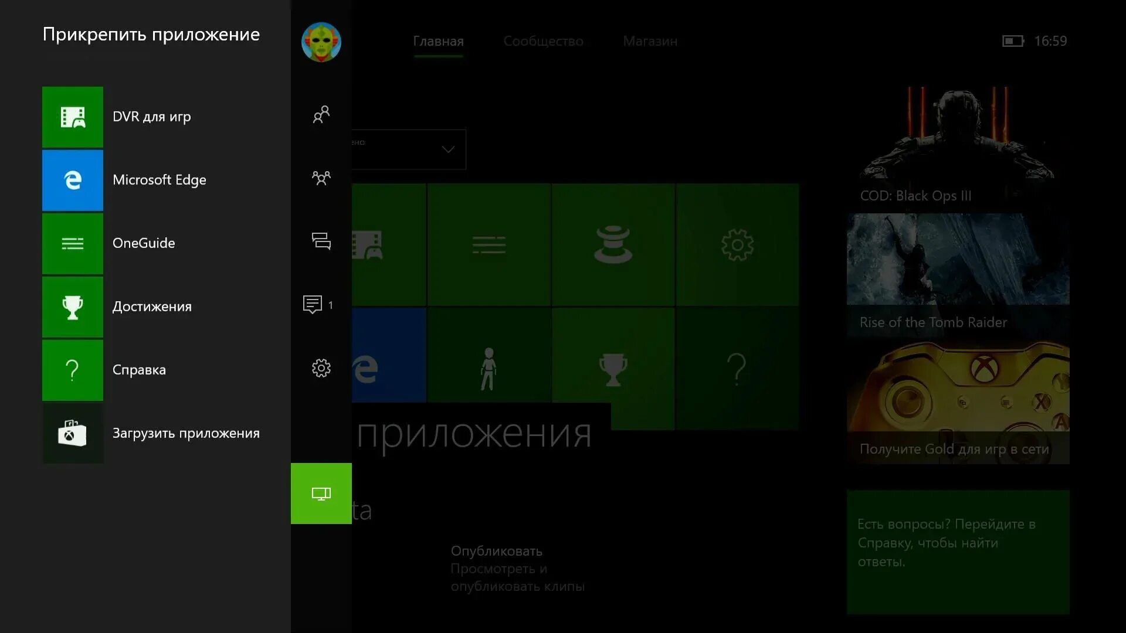Screen dimensions: 1126x633
Task: Open the Магазин tab
Action: pyautogui.click(x=650, y=41)
